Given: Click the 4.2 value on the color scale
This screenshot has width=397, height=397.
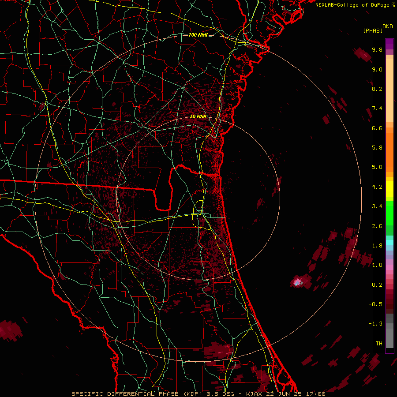Looking at the screenshot, I should pos(377,187).
